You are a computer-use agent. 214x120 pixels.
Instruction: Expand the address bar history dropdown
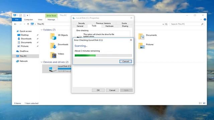[x=163, y=24]
